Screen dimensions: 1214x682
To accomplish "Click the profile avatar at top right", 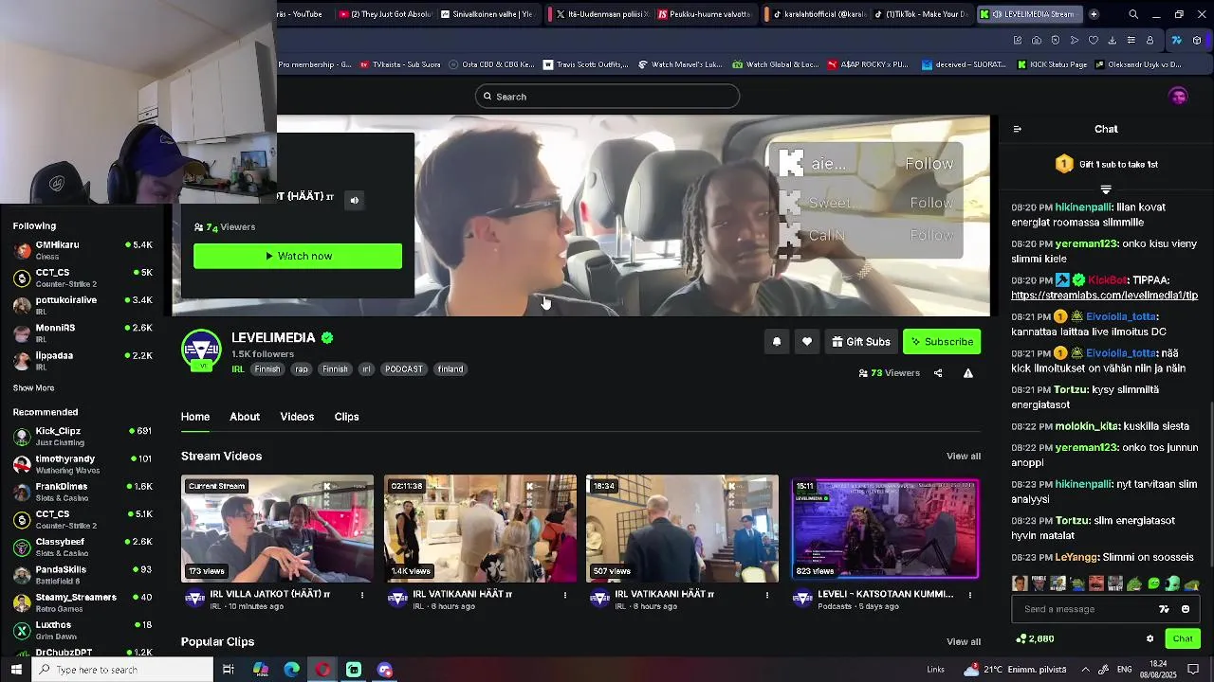I will [x=1178, y=97].
